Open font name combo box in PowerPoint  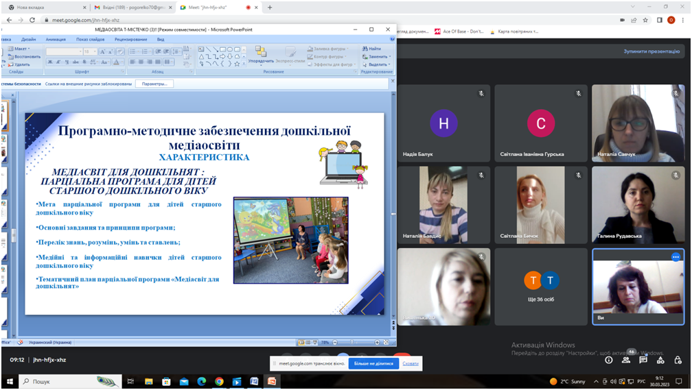[64, 51]
